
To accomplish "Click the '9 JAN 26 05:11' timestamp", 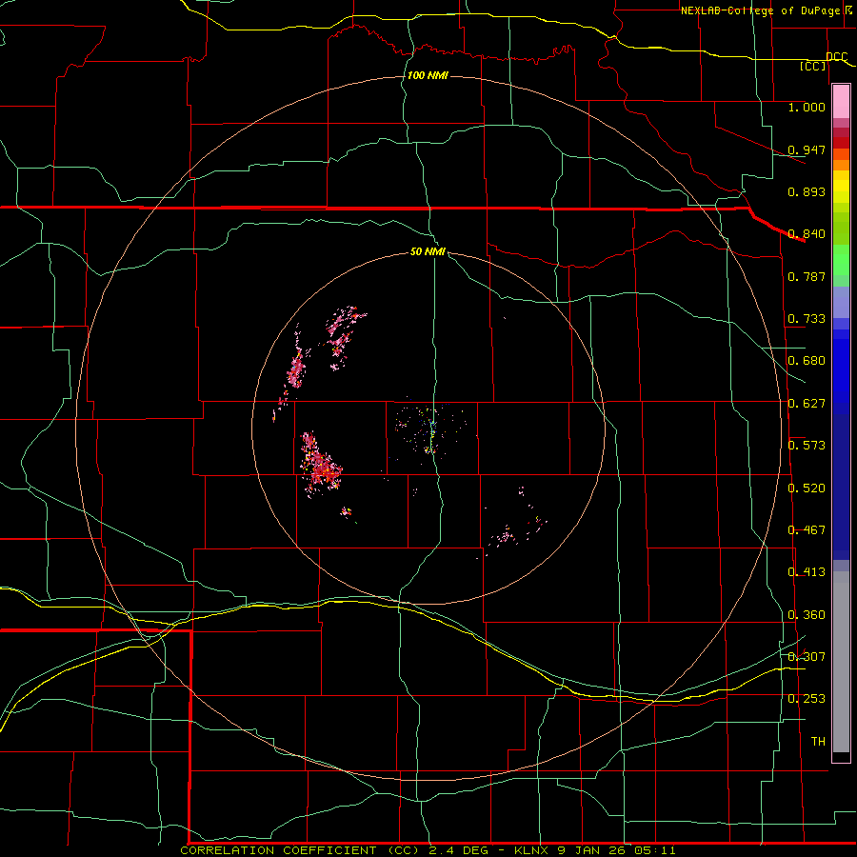I will pyautogui.click(x=616, y=850).
